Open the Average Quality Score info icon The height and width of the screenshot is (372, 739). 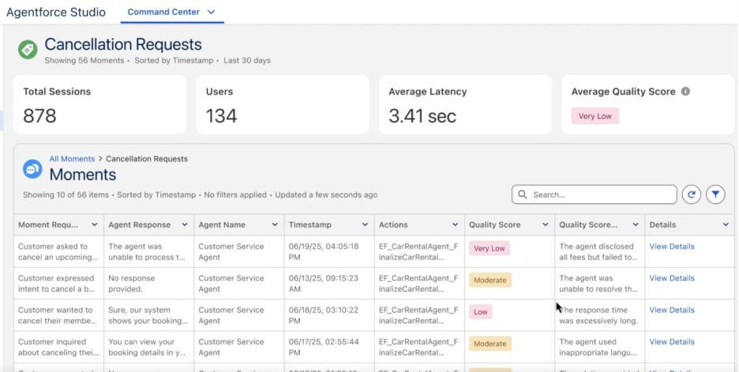686,91
